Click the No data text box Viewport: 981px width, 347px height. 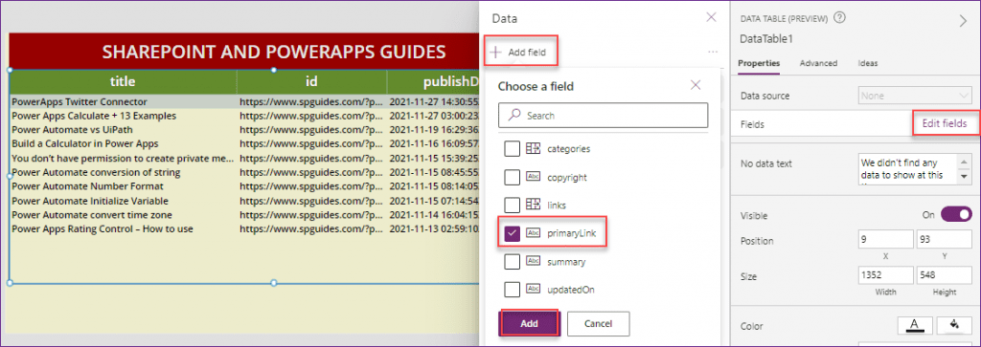908,169
